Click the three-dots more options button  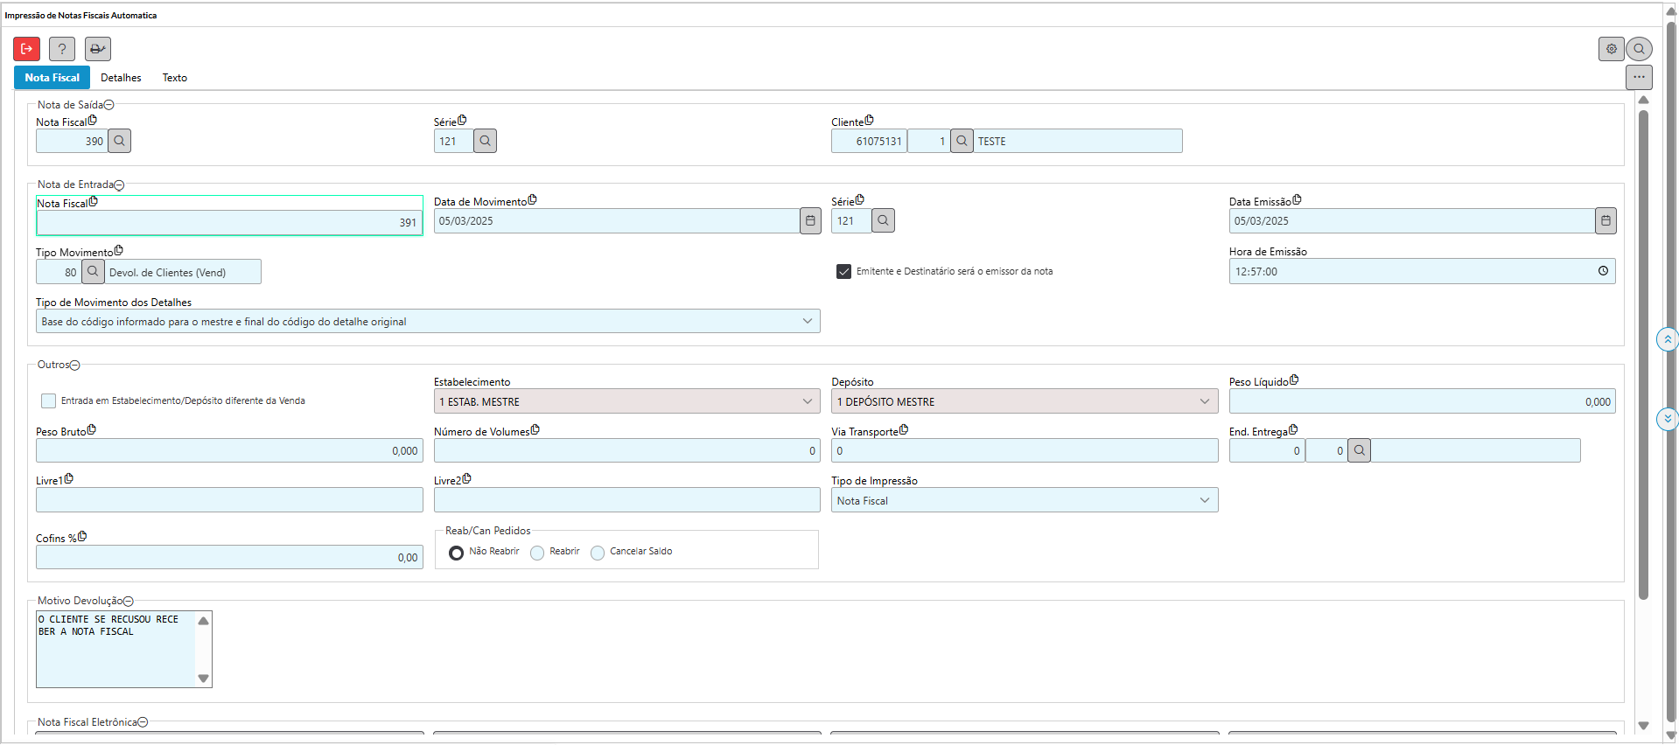(1639, 77)
